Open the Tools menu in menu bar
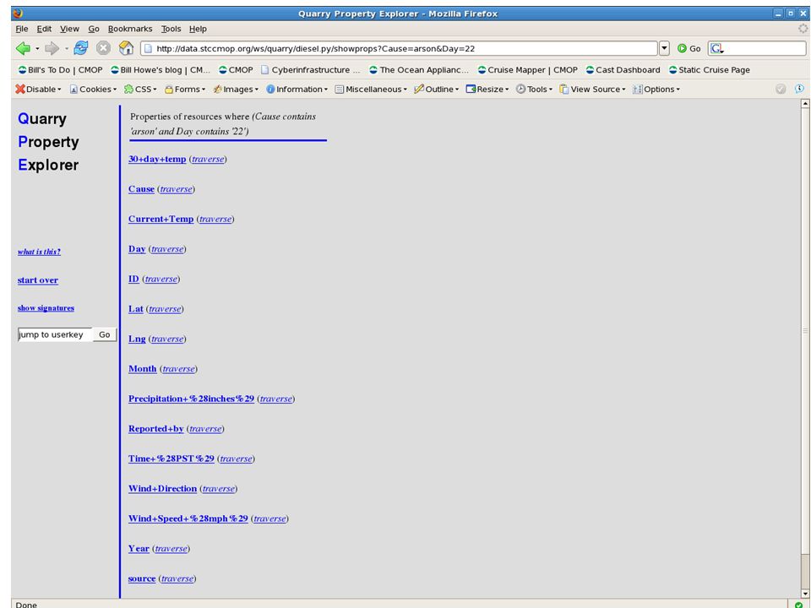The image size is (811, 608). pyautogui.click(x=171, y=29)
